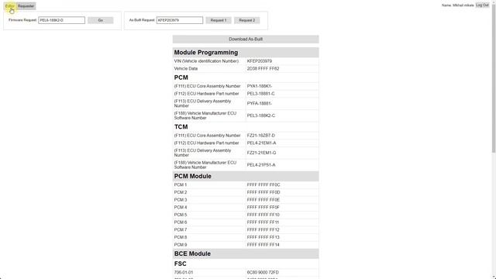Select PCM 7 value FFFF FFFF FF12

coord(263,230)
